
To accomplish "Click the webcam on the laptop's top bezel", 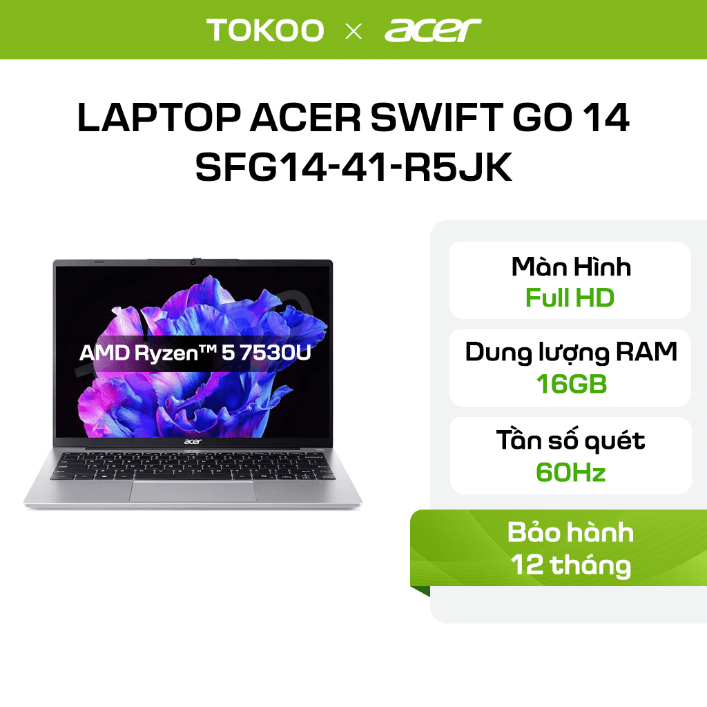I will (x=193, y=262).
